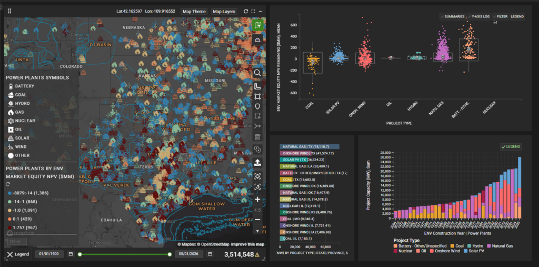Toggle the SUMMARIES option on box plot

point(452,16)
